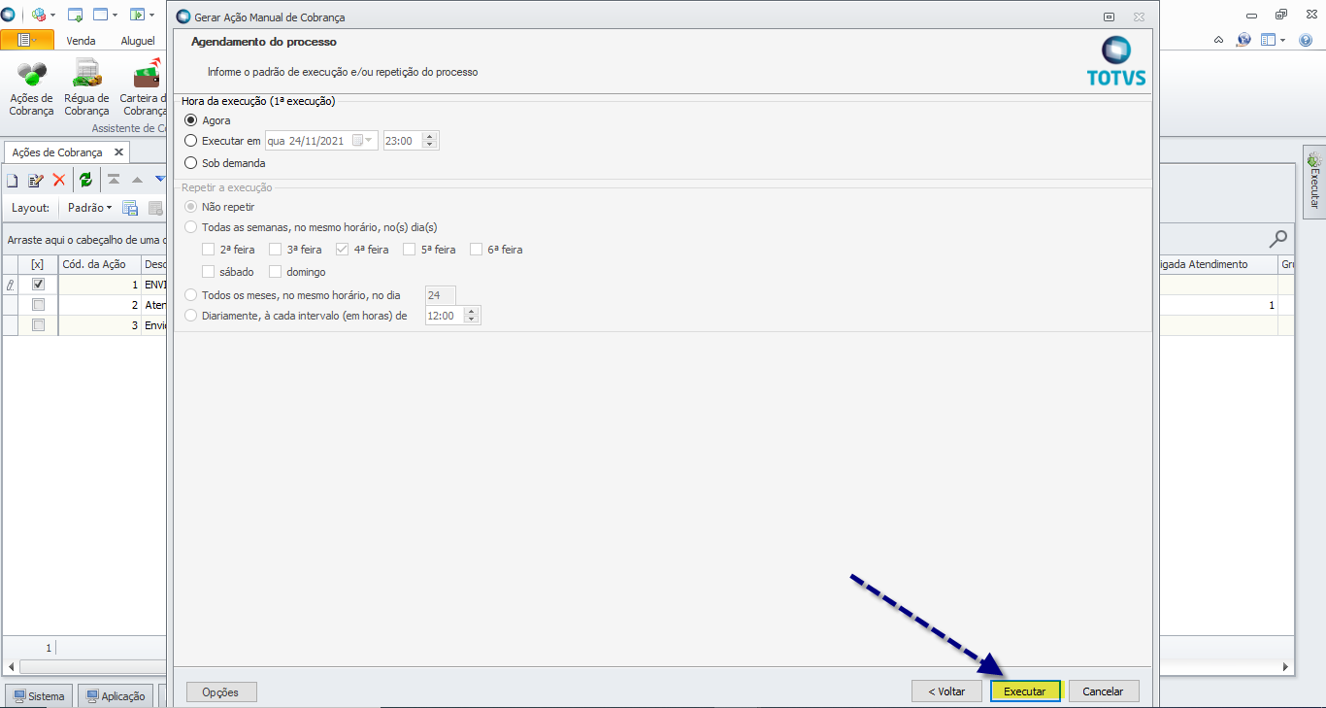Image resolution: width=1326 pixels, height=708 pixels.
Task: Close the Ações de Cobrança tab
Action: point(118,152)
